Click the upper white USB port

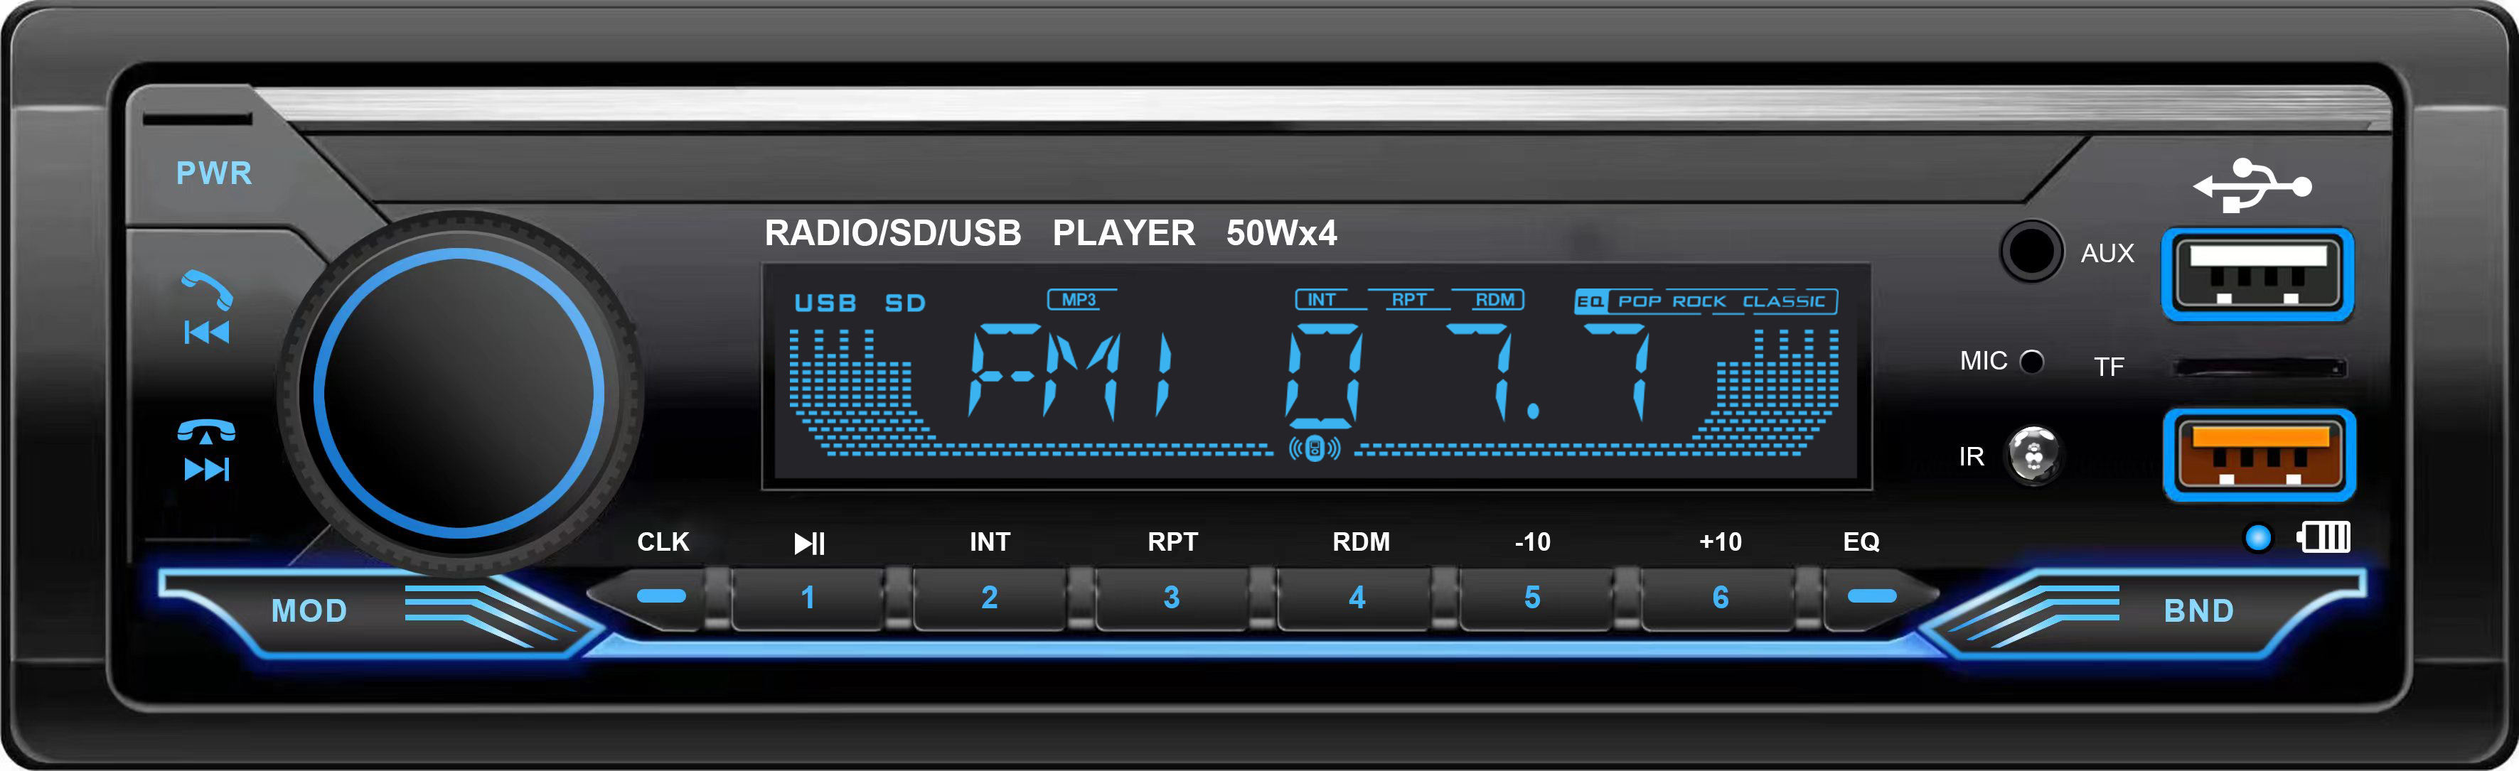pyautogui.click(x=2257, y=274)
